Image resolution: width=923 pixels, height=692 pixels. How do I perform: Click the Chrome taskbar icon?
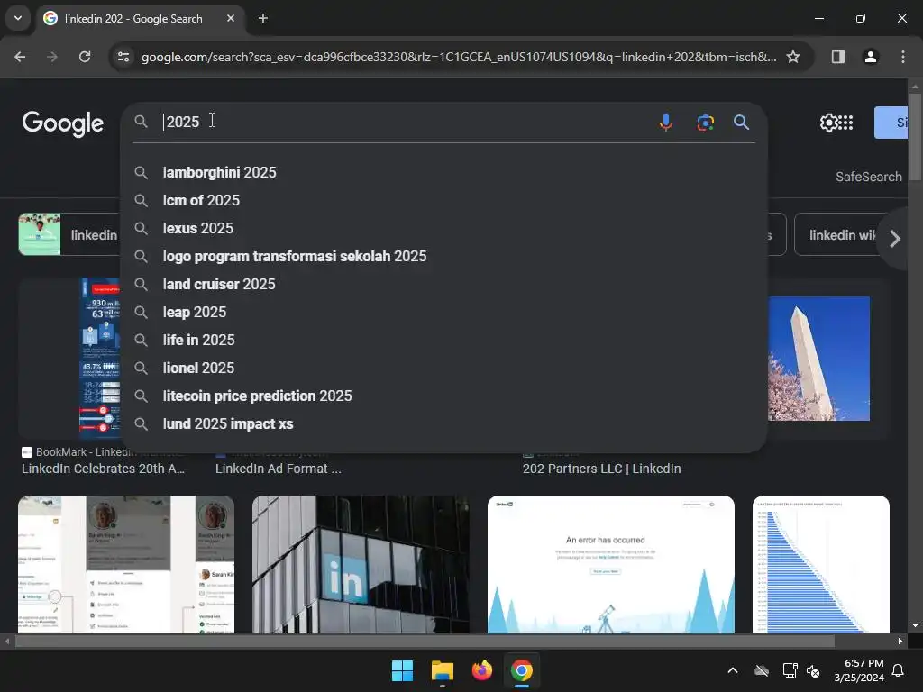tap(522, 670)
